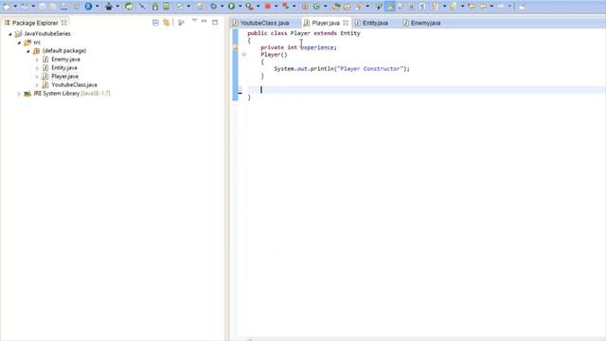Image resolution: width=606 pixels, height=341 pixels.
Task: Select Enemy.java in Package Explorer
Action: point(65,59)
